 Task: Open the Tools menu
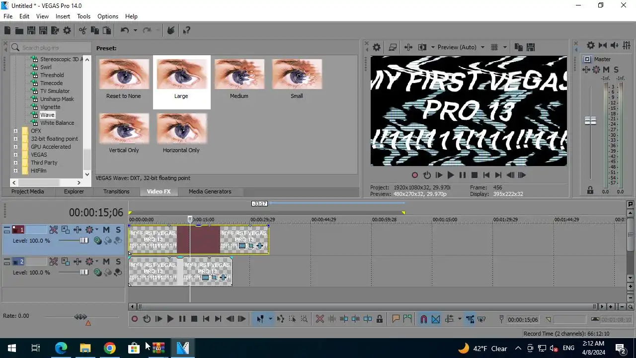click(x=83, y=16)
